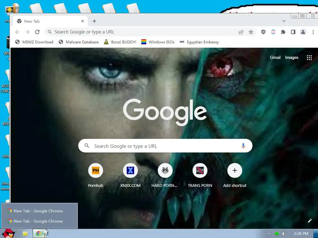Click the Add shortcut button

click(x=235, y=175)
